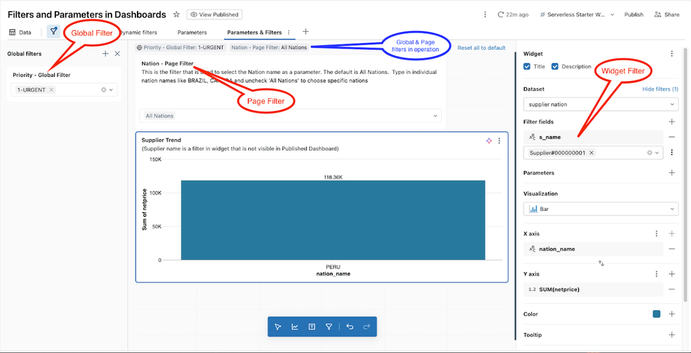
Task: Select the pointer tool in bottom toolbar
Action: 278,327
